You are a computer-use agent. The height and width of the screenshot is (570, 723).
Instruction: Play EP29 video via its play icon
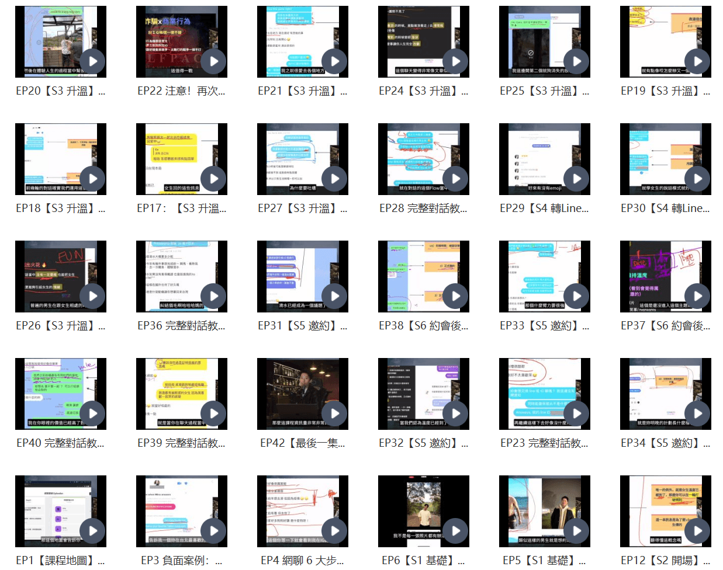pos(576,179)
